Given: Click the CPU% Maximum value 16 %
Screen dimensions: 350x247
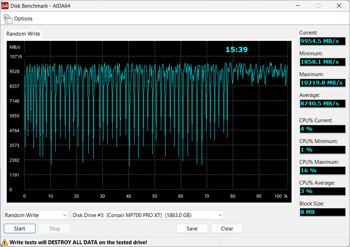Looking at the screenshot, I should tap(323, 170).
